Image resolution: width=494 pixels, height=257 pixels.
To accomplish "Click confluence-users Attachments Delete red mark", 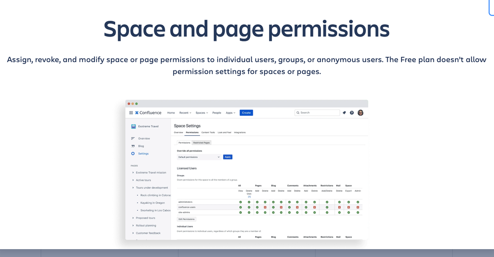I will tap(314, 207).
